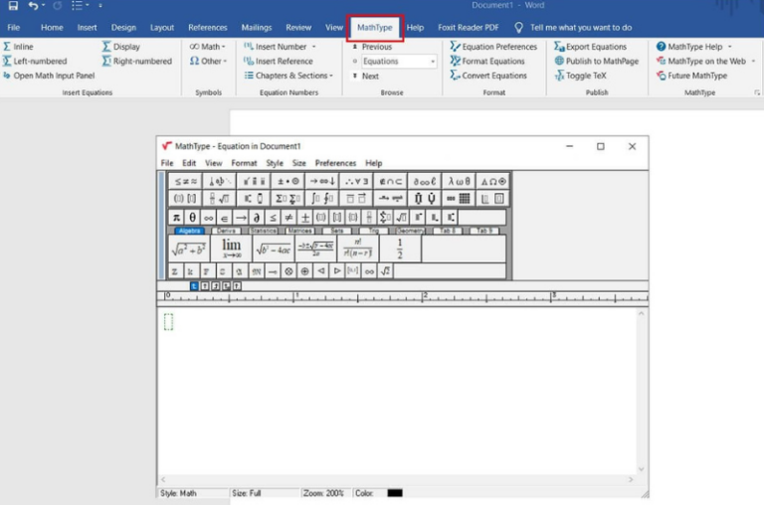Expand the Chapters & Sections dropdown
Screen dimensions: 764x505
[x=288, y=76]
